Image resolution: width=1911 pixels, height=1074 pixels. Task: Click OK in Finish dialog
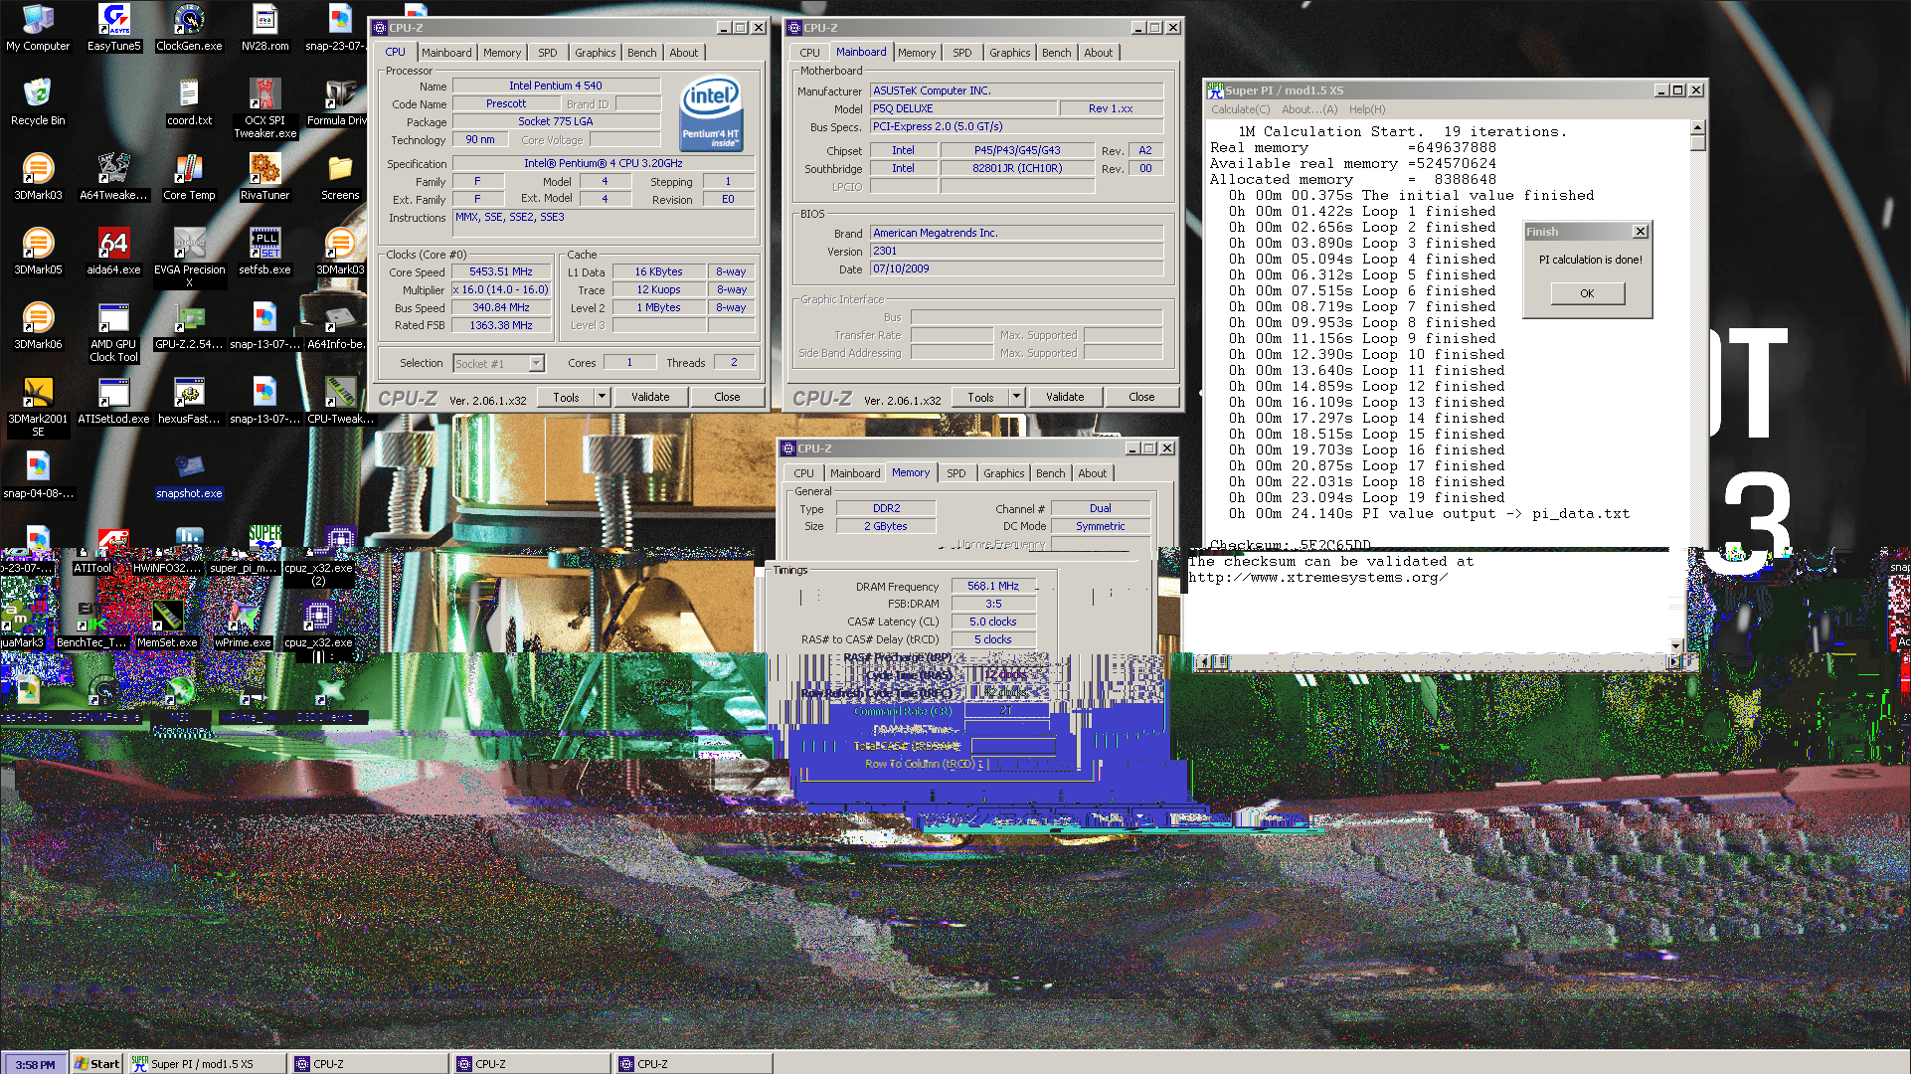pyautogui.click(x=1587, y=293)
